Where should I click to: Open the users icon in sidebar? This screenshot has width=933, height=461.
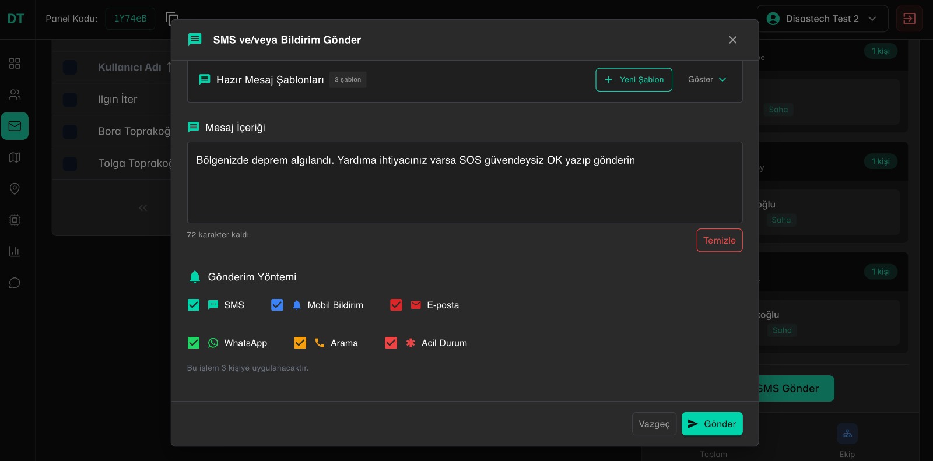click(x=15, y=94)
